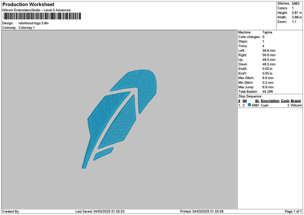Select the 'Wilcom EmbroideryStudio – Level 3 Advanced' text

(x=36, y=10)
